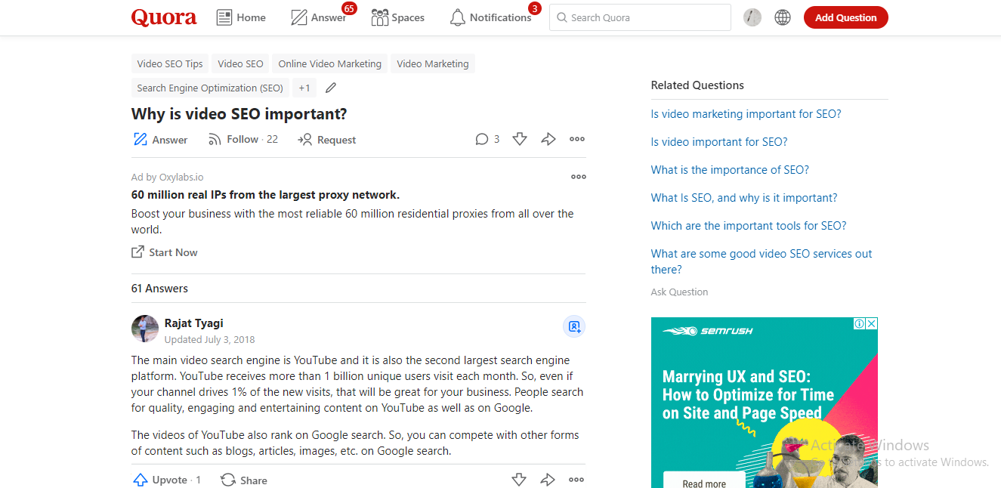Click Share on Rajat Tyagi's answer
The width and height of the screenshot is (1001, 488).
244,480
